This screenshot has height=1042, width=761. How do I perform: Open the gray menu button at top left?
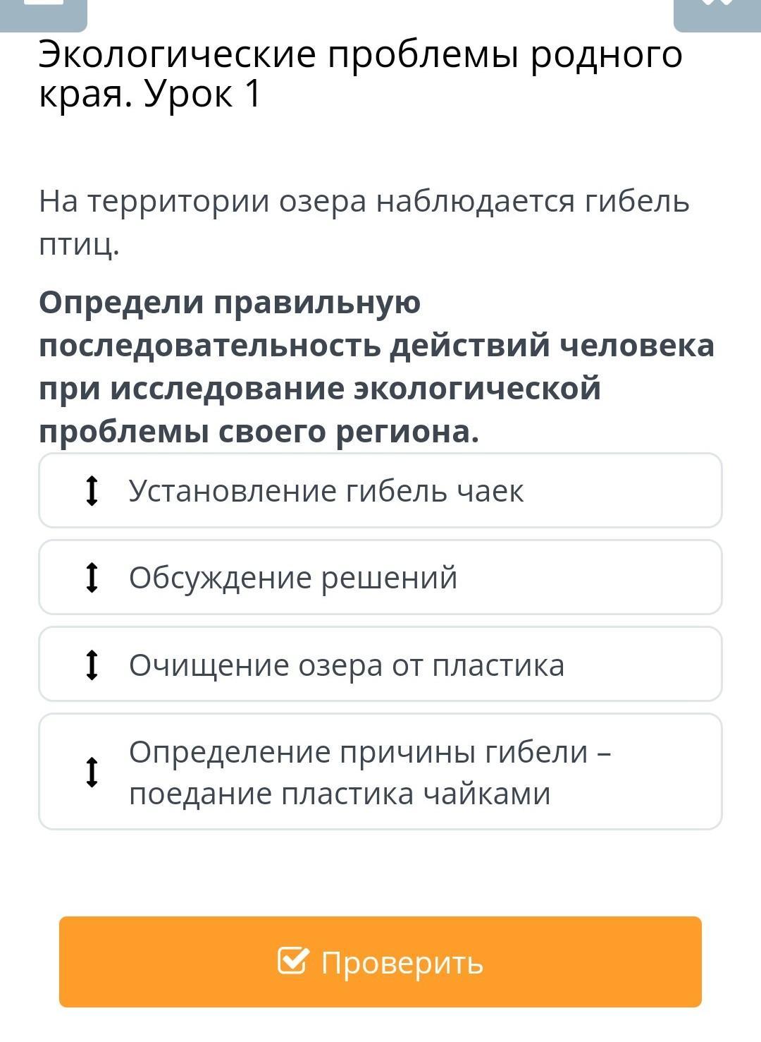coord(44,14)
